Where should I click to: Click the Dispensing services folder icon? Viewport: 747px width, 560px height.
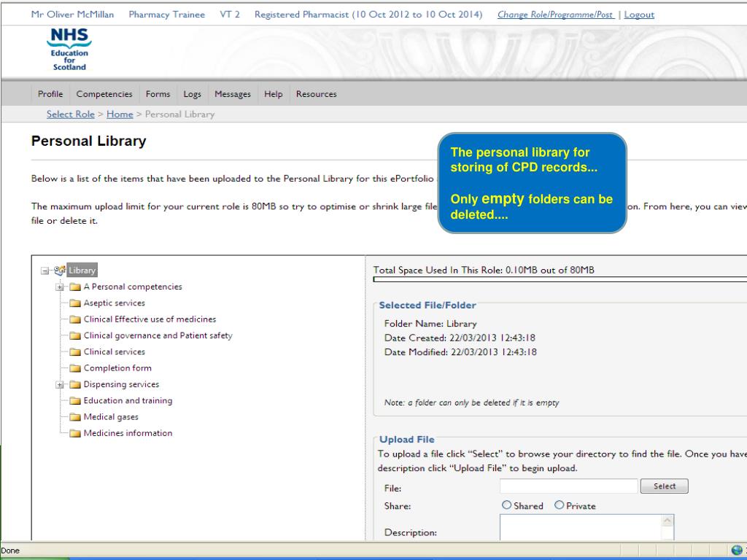[75, 384]
